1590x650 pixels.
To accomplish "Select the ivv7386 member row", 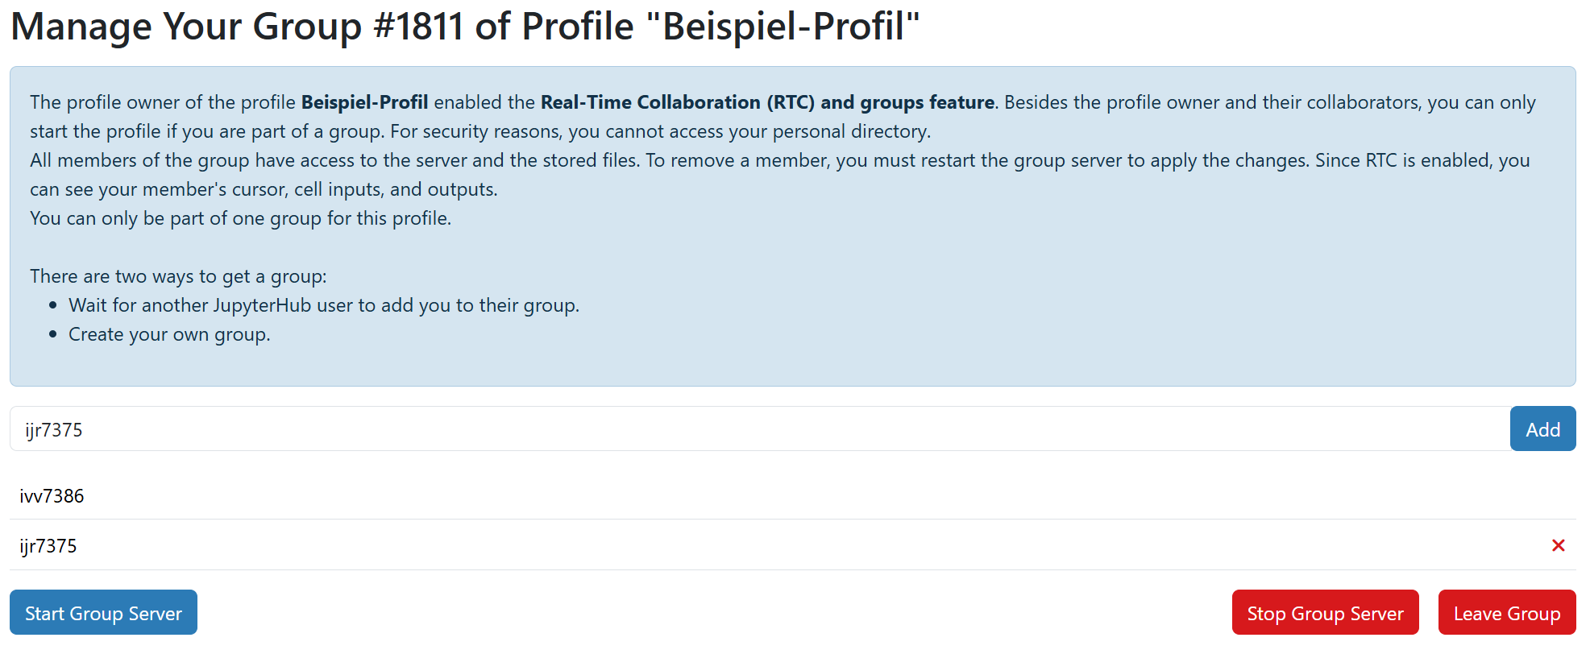I will point(52,496).
